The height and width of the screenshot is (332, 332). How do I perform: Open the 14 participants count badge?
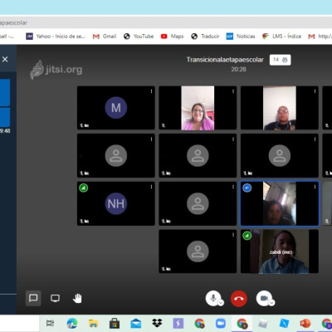pos(280,60)
